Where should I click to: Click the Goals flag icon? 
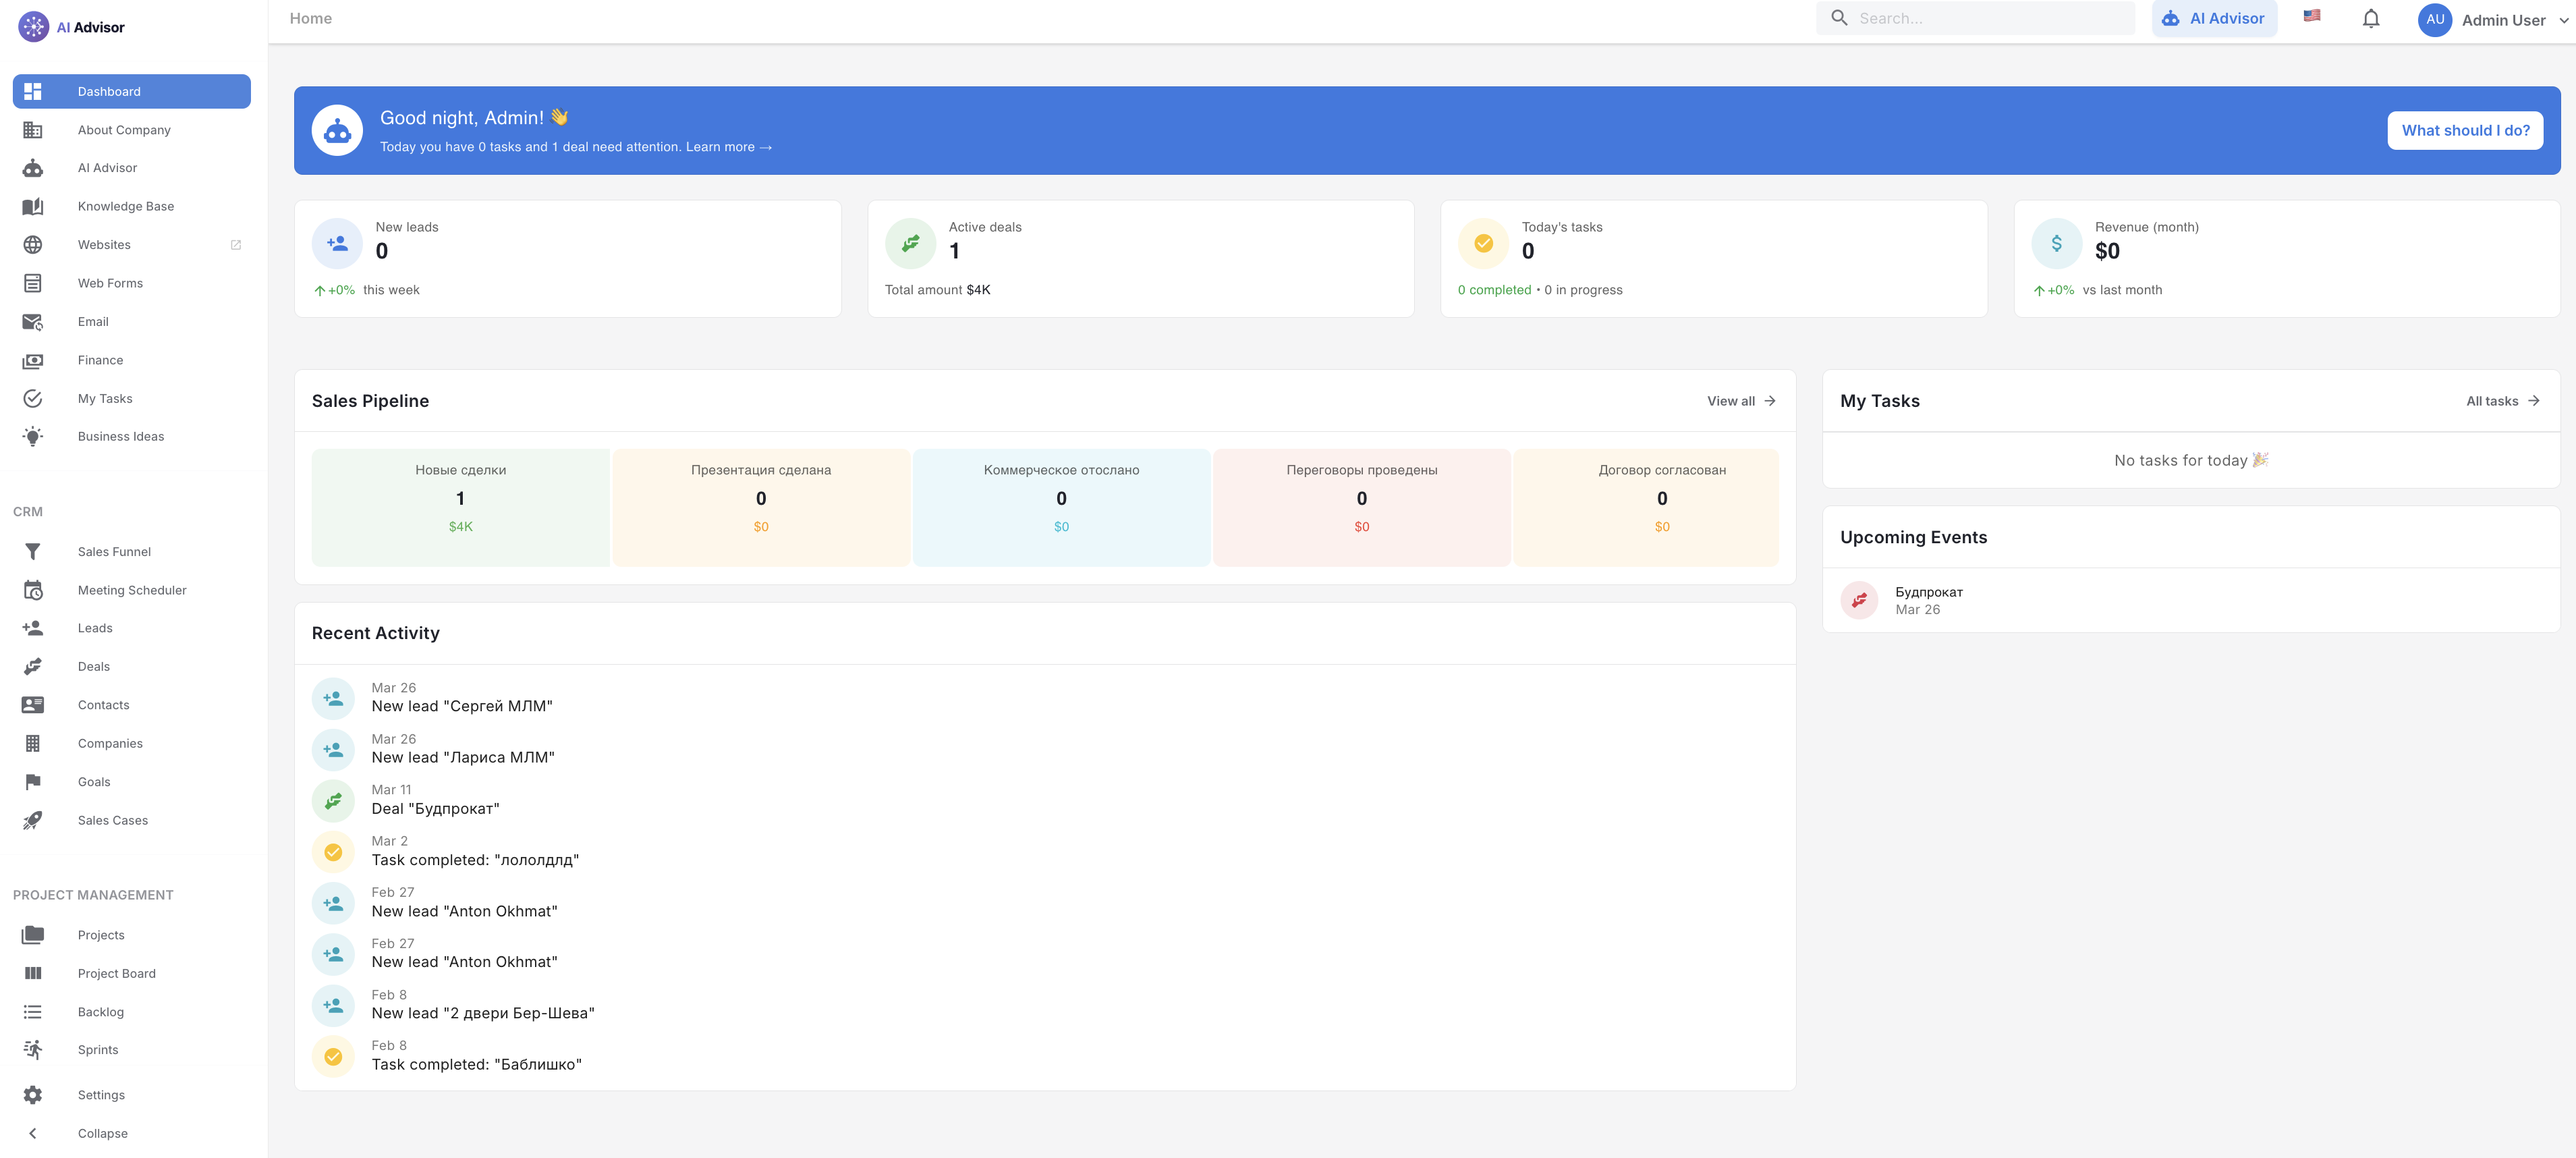coord(33,782)
